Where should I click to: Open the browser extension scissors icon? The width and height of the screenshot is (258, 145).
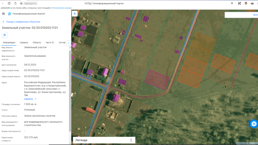click(239, 3)
